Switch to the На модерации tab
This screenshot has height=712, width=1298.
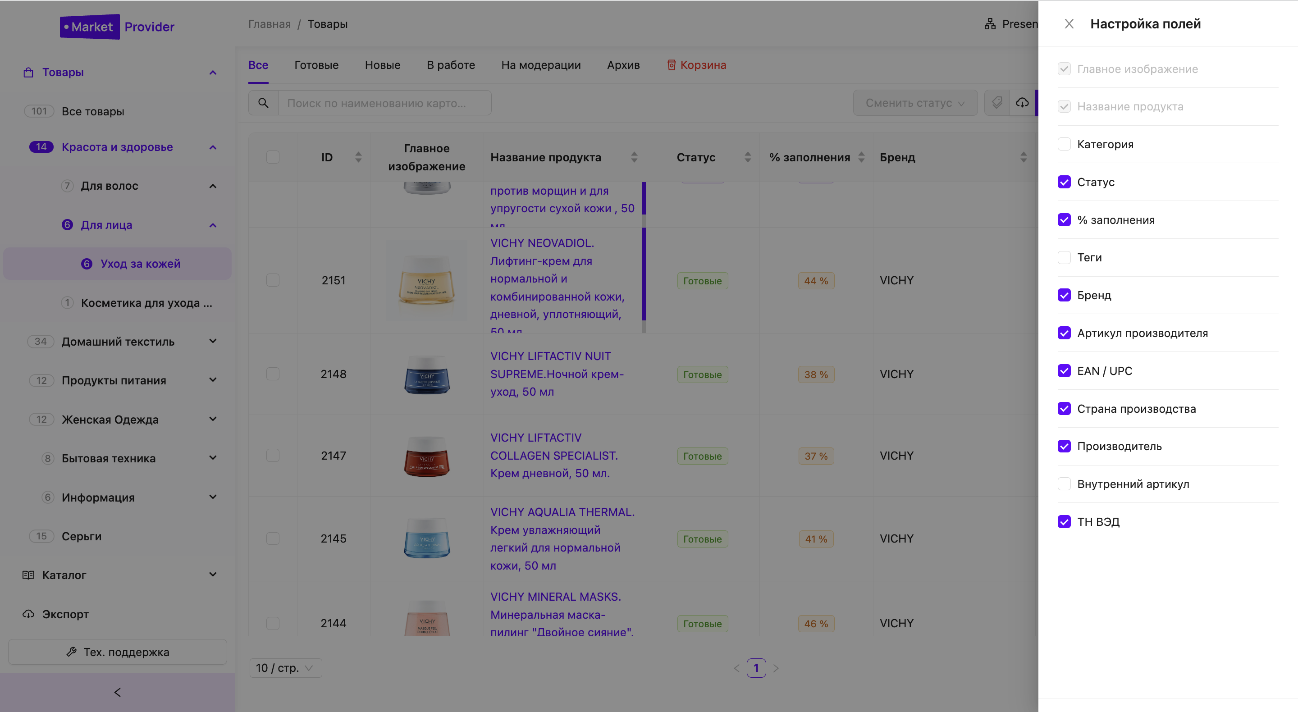point(541,65)
